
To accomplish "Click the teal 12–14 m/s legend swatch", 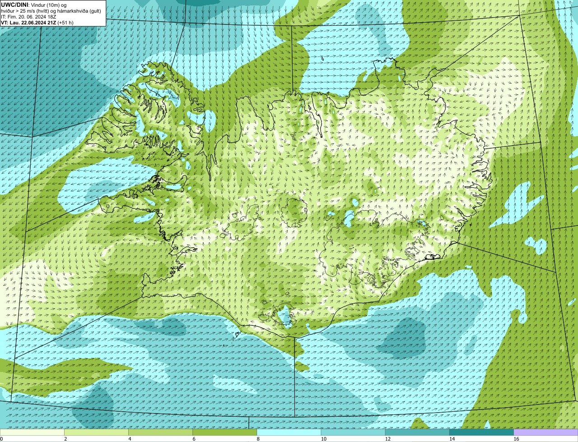I will tap(417, 433).
